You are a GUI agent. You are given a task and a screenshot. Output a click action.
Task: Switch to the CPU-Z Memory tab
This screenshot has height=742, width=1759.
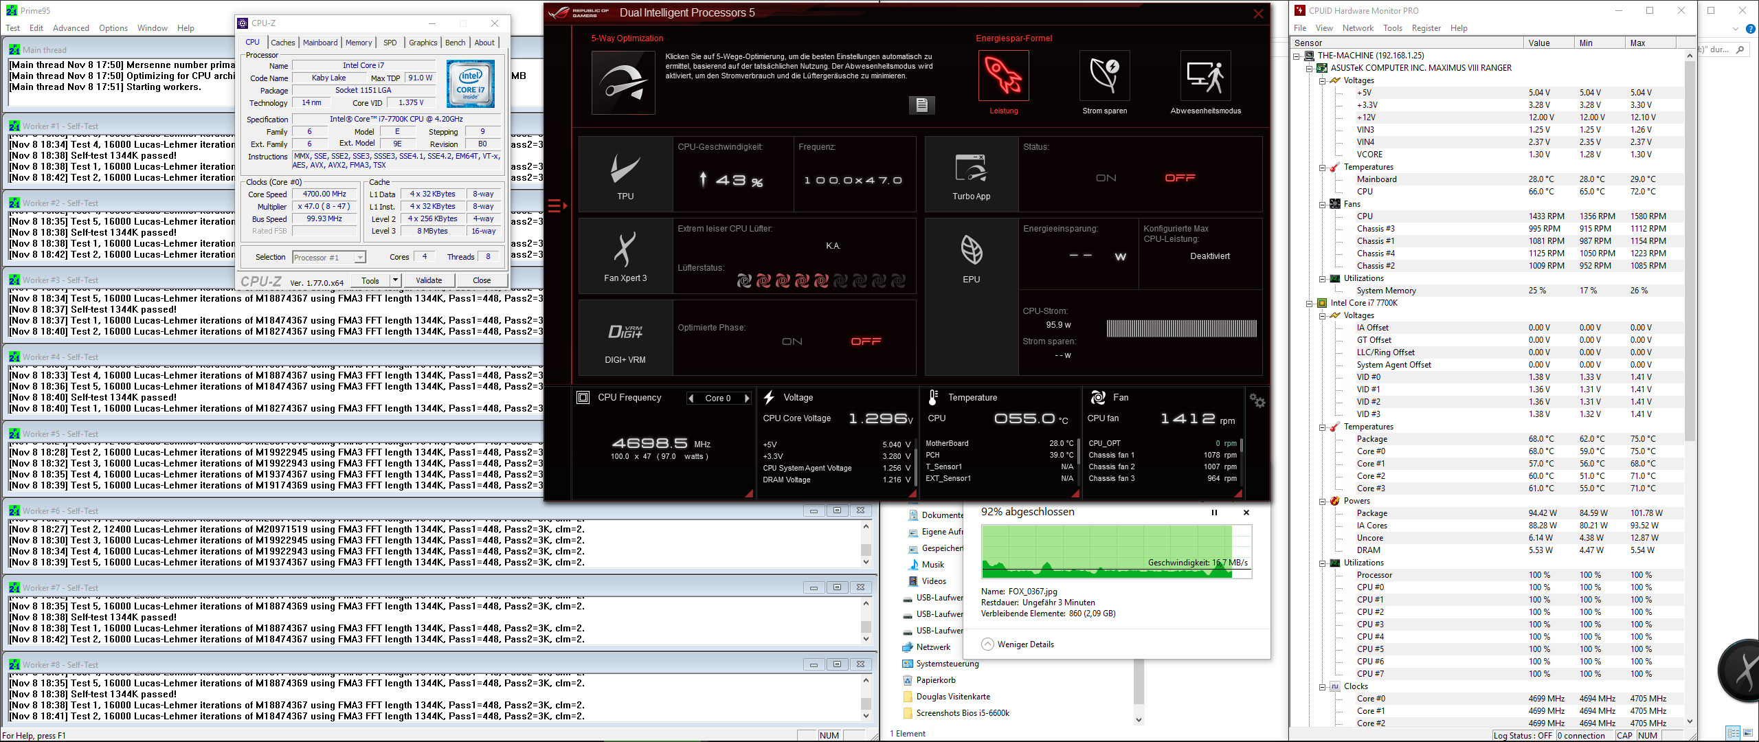click(358, 43)
